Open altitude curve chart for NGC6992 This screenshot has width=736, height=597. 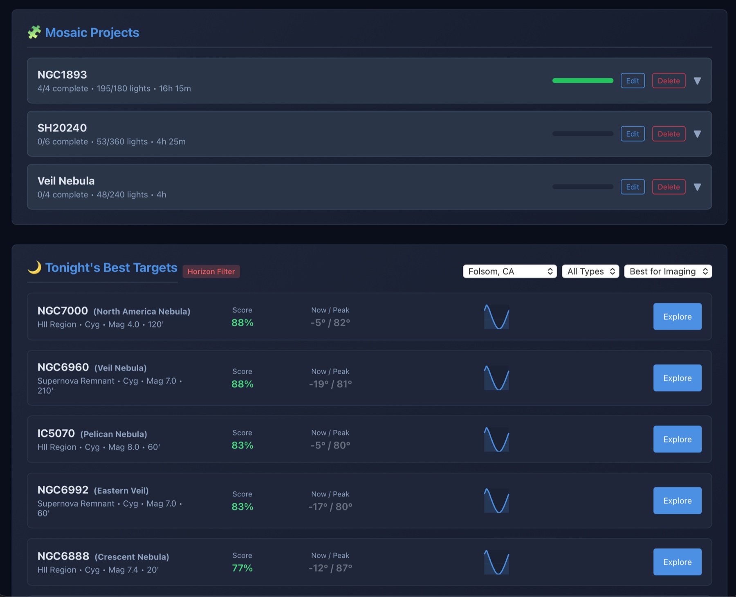tap(496, 500)
